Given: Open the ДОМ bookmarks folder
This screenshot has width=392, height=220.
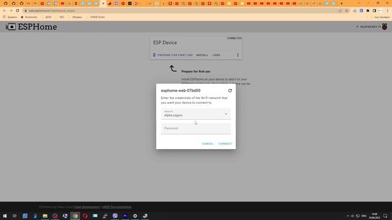Looking at the screenshot, I should point(47,17).
